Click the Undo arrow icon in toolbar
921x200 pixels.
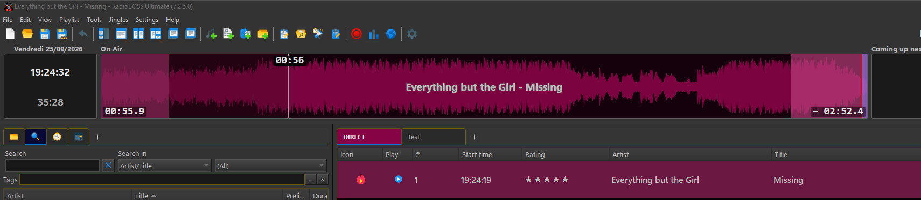83,34
